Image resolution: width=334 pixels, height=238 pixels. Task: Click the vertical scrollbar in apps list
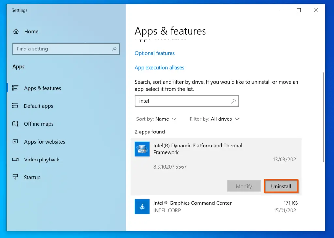323,117
